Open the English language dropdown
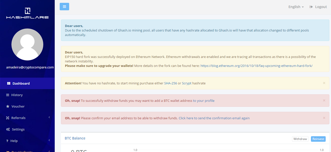 pos(296,7)
